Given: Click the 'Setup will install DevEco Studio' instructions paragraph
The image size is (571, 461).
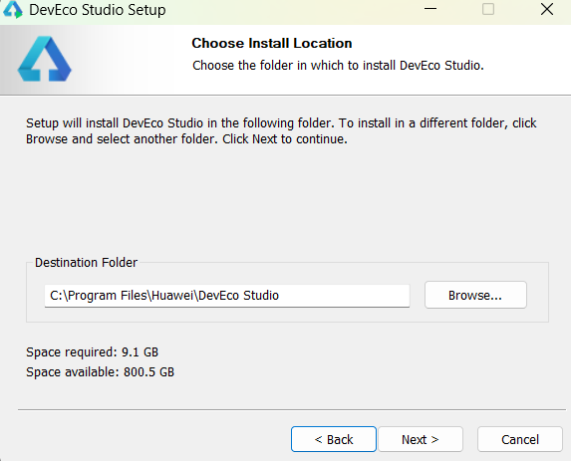Looking at the screenshot, I should click(281, 131).
